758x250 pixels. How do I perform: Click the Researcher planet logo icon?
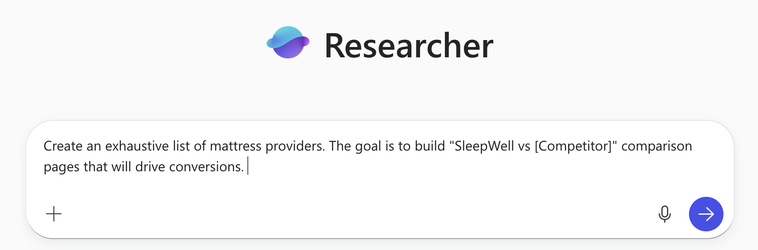click(x=288, y=42)
